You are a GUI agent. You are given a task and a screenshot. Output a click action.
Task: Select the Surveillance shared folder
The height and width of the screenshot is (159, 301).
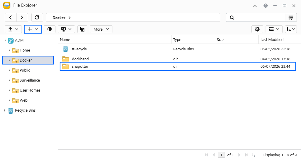[x=30, y=80]
